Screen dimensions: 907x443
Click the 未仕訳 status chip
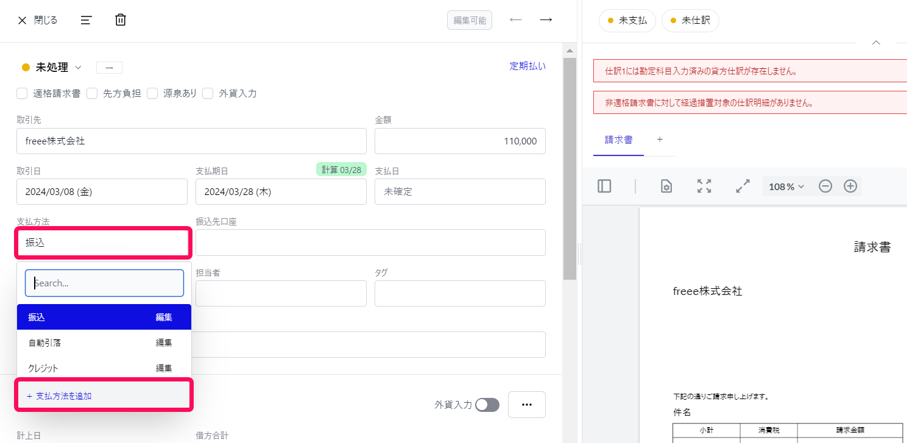pos(690,20)
